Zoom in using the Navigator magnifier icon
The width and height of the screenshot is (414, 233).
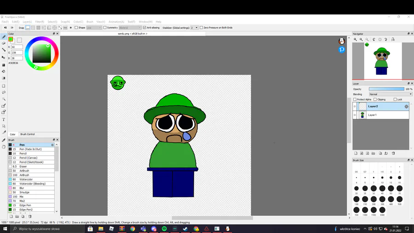[x=356, y=40]
